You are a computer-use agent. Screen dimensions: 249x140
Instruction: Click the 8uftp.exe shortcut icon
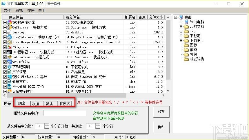click(x=10, y=27)
